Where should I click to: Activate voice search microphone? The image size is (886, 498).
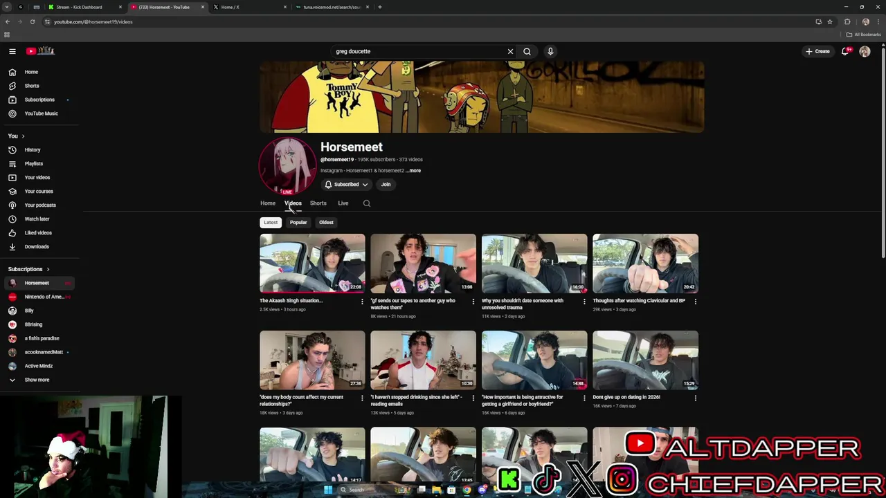(x=550, y=51)
